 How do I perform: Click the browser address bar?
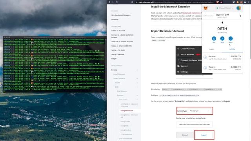(175, 2)
